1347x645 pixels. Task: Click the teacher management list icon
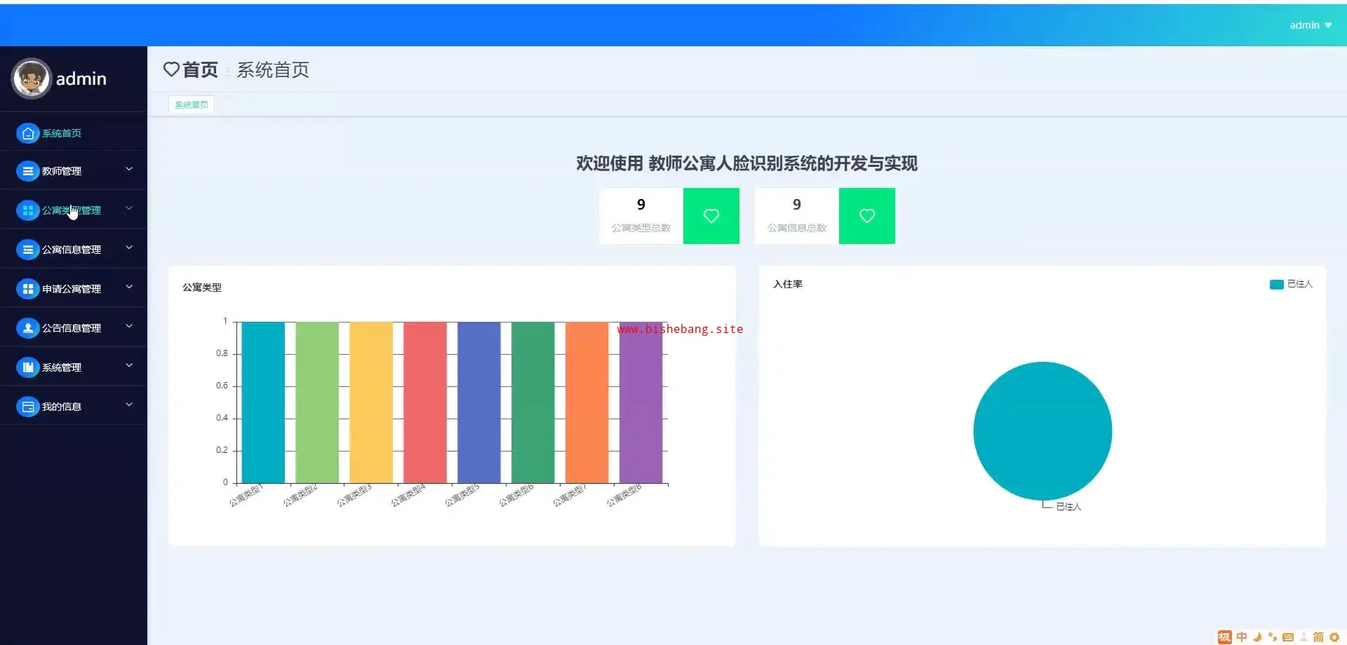[27, 171]
